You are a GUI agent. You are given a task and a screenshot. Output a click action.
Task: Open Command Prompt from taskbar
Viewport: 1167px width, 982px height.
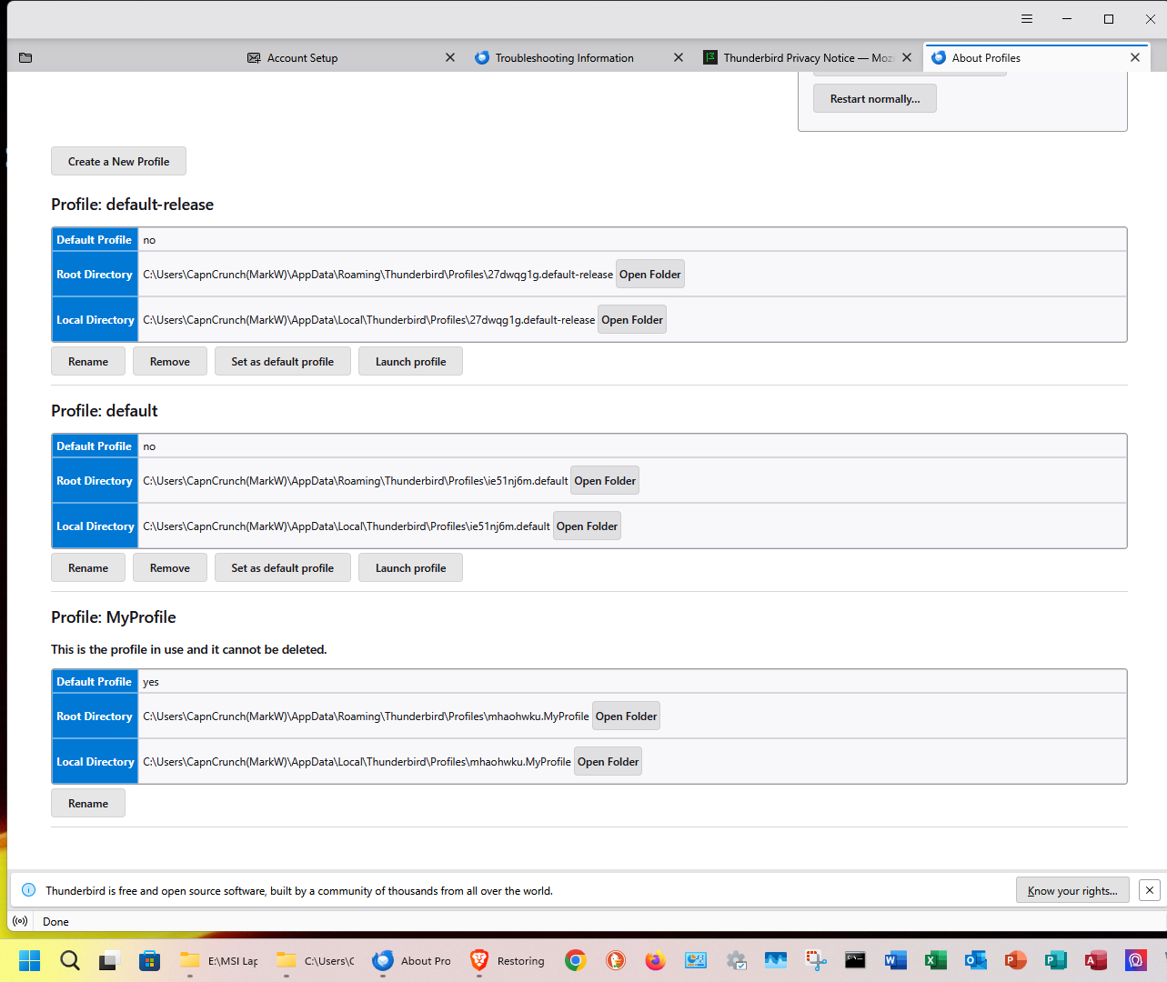(x=855, y=960)
